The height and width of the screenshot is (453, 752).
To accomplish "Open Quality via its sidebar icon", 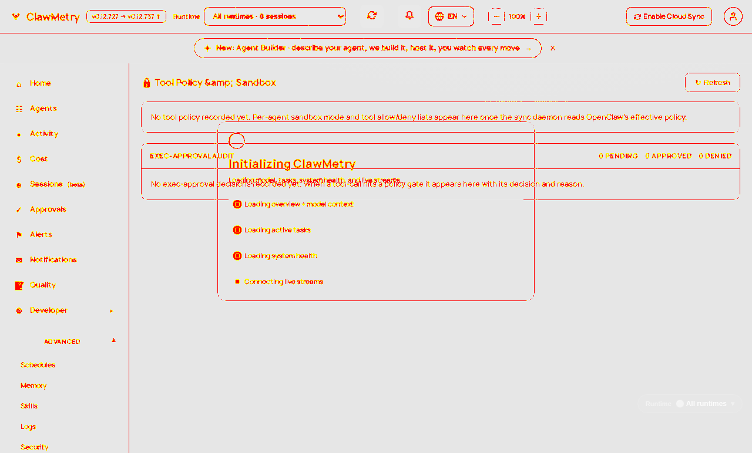I will click(x=19, y=286).
